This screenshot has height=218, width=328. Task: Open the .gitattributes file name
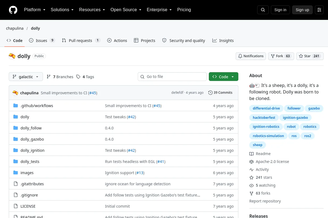32,184
